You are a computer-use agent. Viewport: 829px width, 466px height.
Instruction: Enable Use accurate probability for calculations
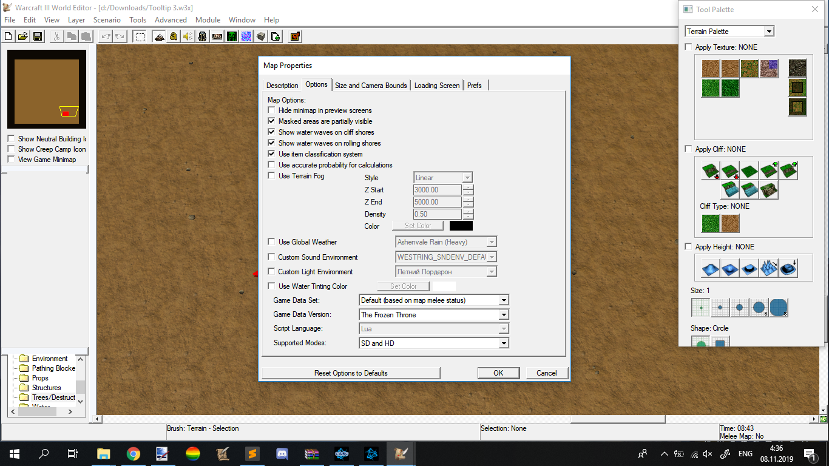(x=272, y=165)
